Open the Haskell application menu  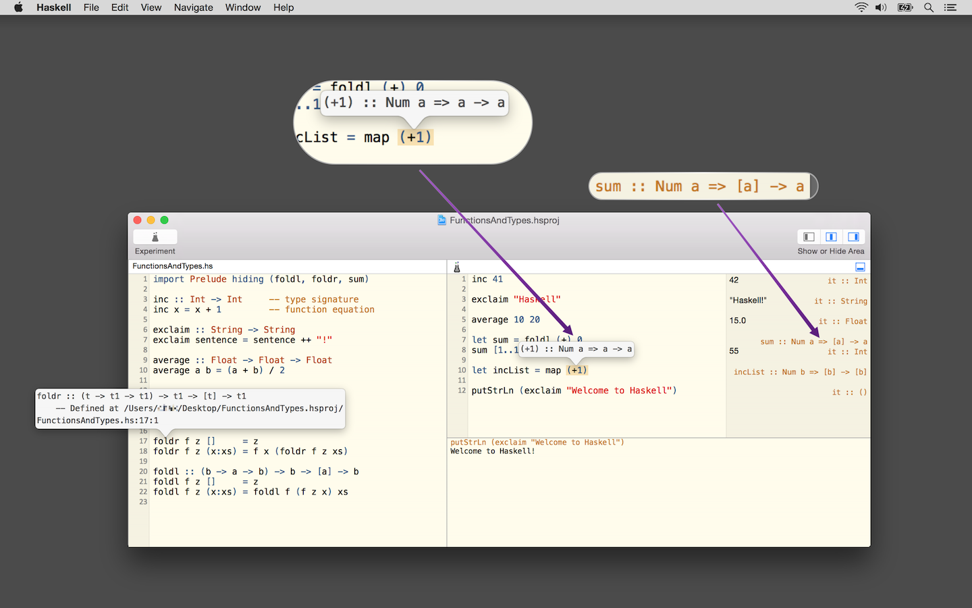pyautogui.click(x=54, y=7)
